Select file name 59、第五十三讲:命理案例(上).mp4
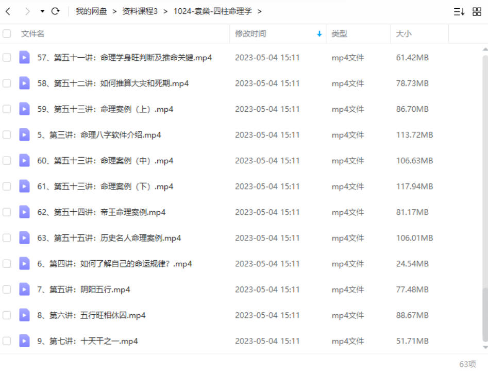Screen dimensions: 488x374 [x=105, y=109]
